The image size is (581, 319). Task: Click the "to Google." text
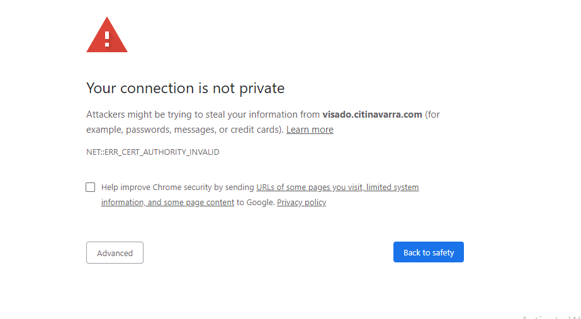click(x=256, y=203)
